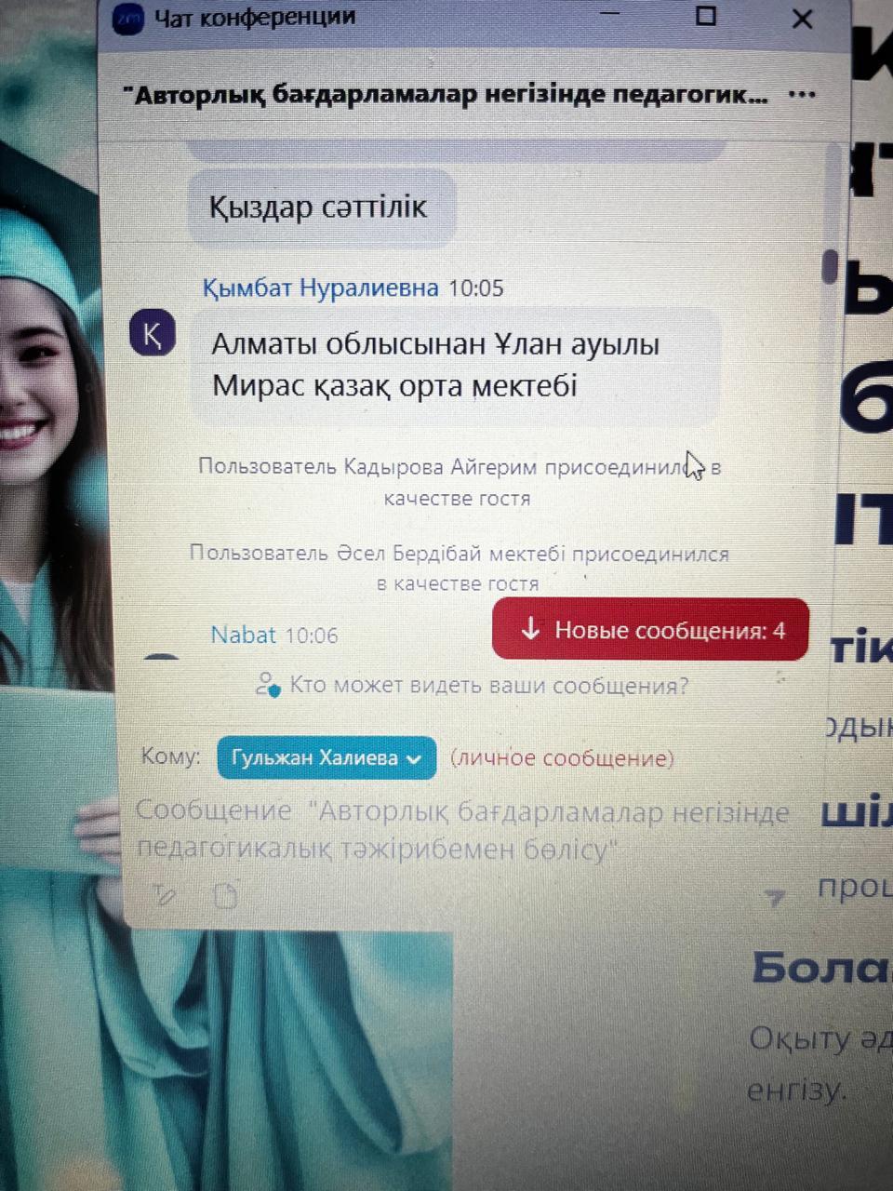Maximize the Чат конференции window
The image size is (893, 1191).
[706, 16]
